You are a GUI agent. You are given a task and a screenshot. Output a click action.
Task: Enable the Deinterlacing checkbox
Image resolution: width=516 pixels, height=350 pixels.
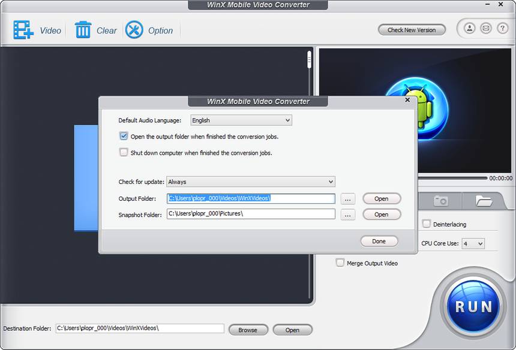pos(427,224)
